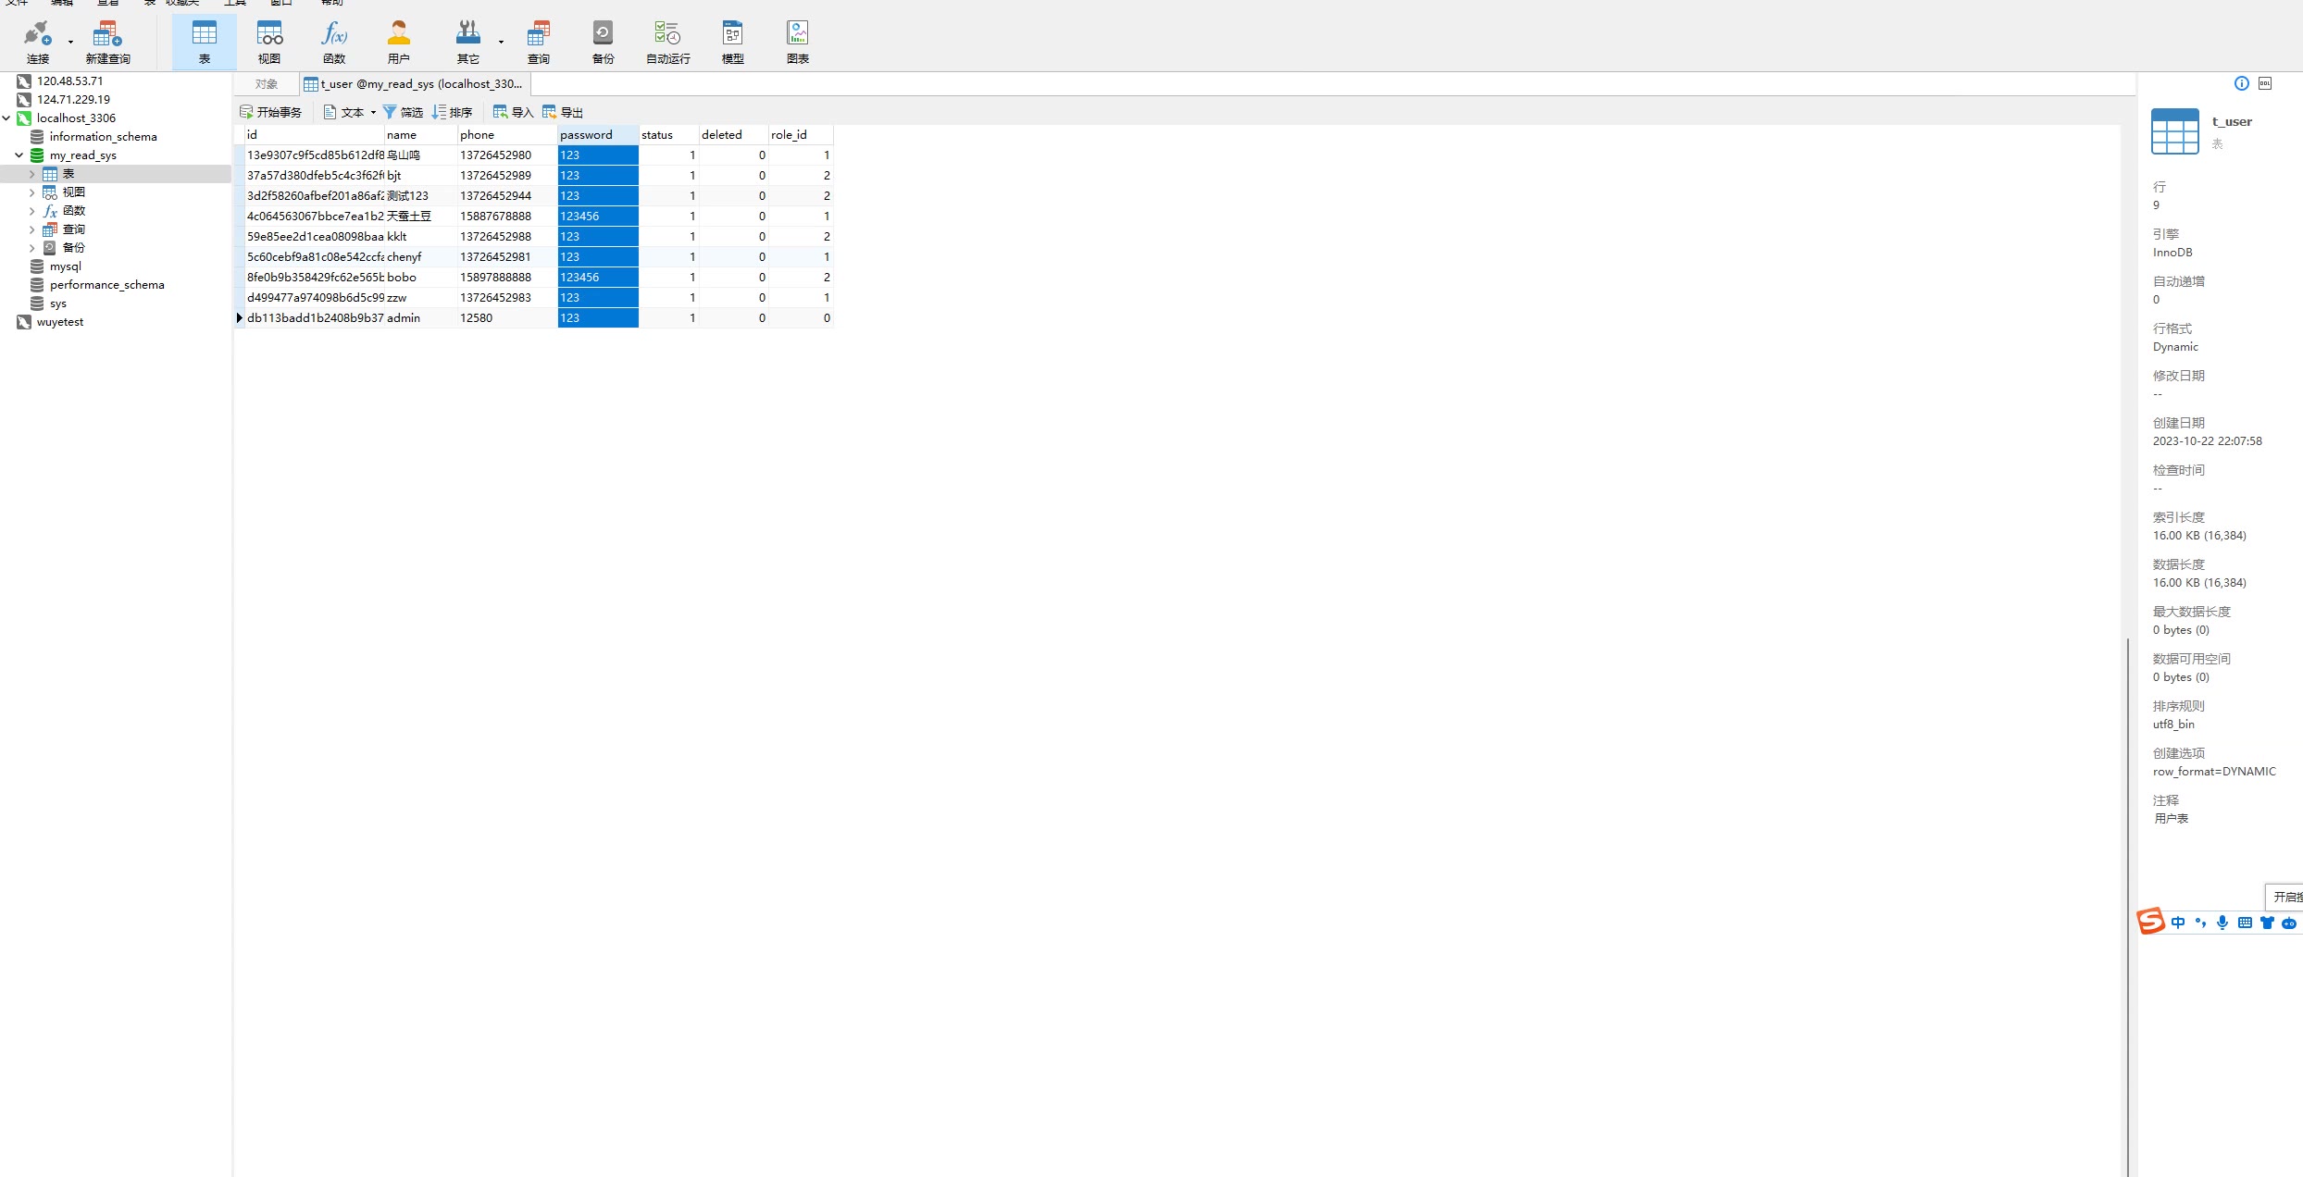Open the 新建查询 (New Query) tool
This screenshot has width=2303, height=1177.
point(107,42)
